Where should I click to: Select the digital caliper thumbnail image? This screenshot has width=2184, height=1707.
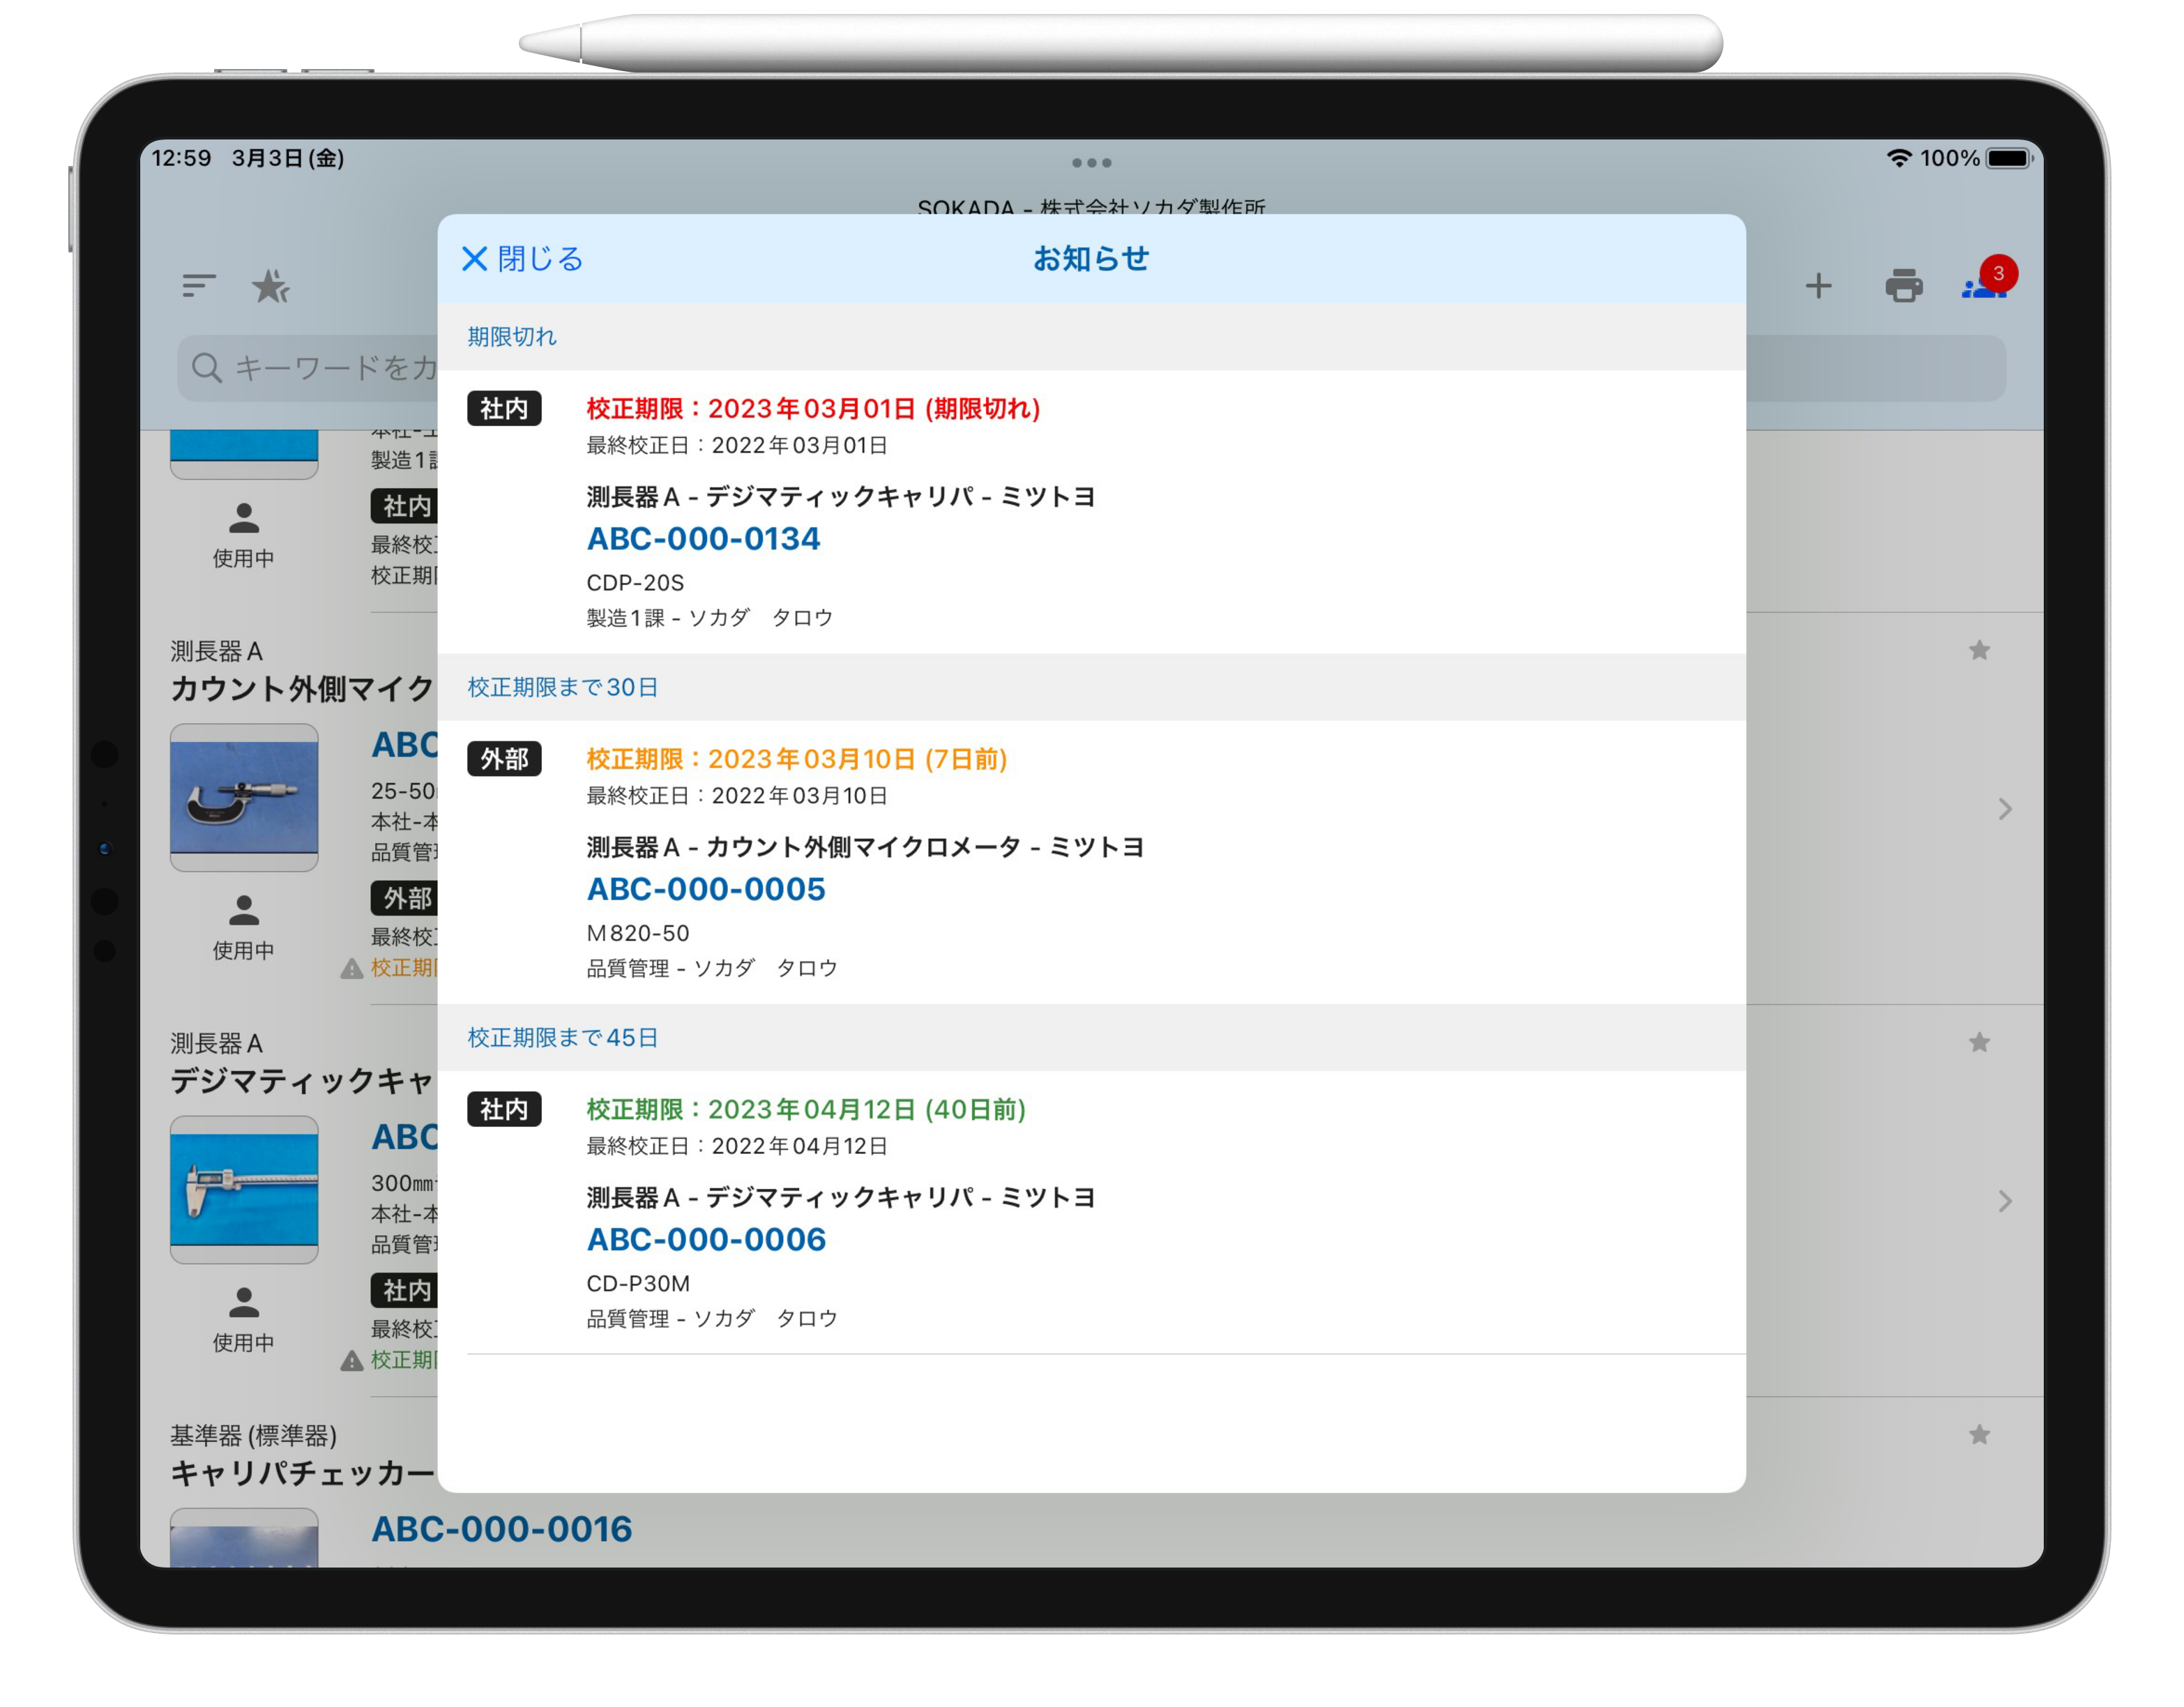(244, 1189)
